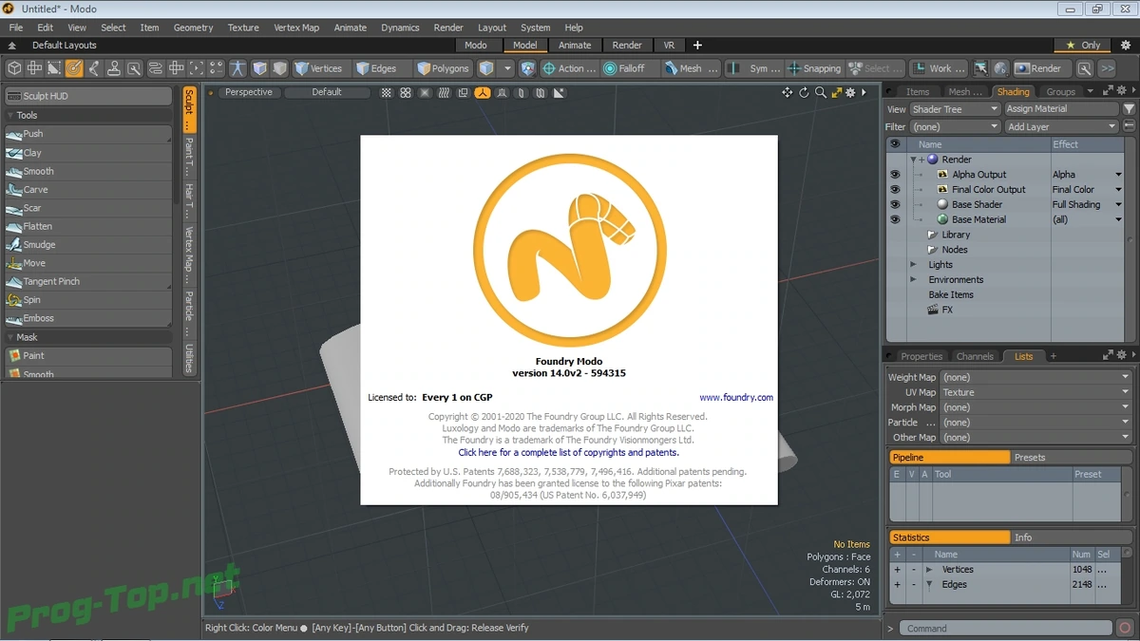This screenshot has width=1140, height=641.
Task: Open the Snapping toolbar button
Action: pyautogui.click(x=814, y=68)
